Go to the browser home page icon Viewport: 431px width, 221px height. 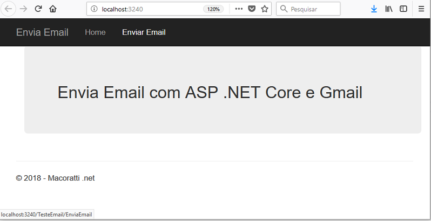coord(53,9)
